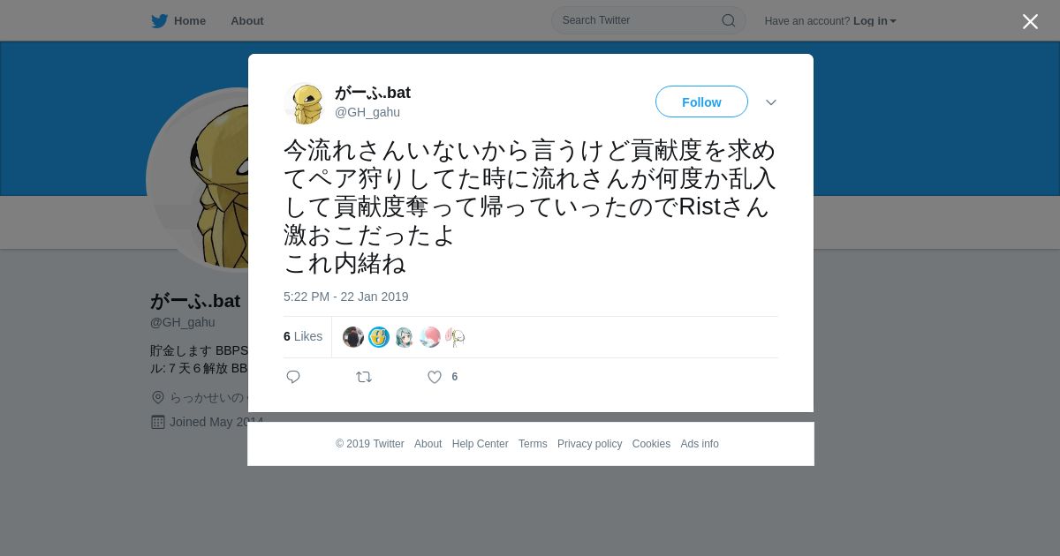Click the search magnifier icon
Image resolution: width=1060 pixels, height=556 pixels.
point(728,20)
